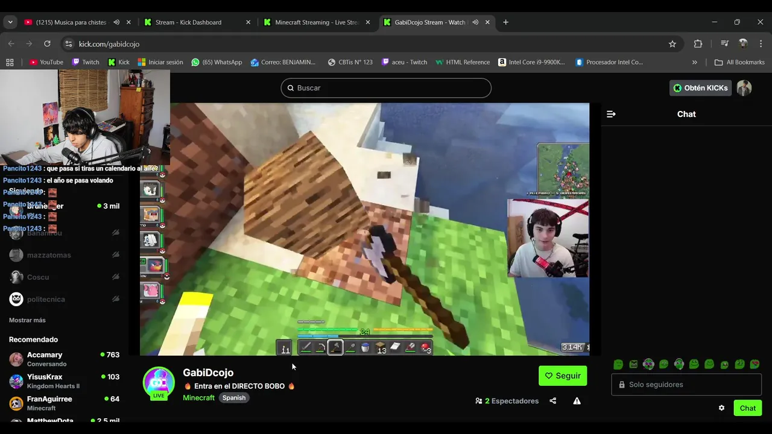Insert the heart-eyes emote at row end
This screenshot has width=772, height=434.
click(x=755, y=364)
